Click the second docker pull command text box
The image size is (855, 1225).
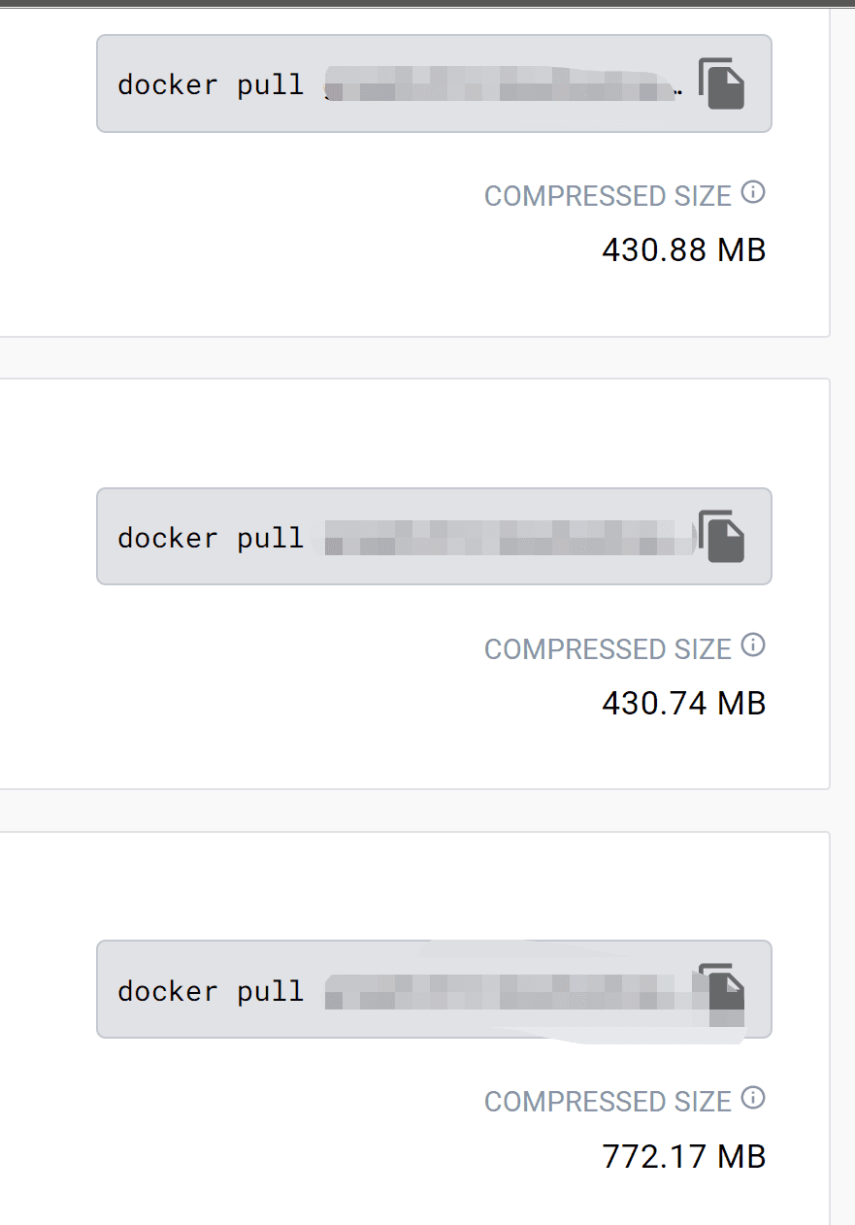point(434,537)
